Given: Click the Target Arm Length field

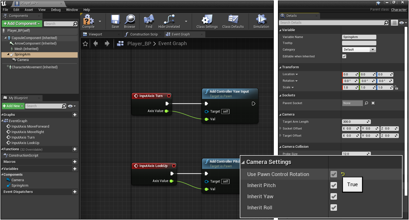Looking at the screenshot, I should pyautogui.click(x=356, y=122).
